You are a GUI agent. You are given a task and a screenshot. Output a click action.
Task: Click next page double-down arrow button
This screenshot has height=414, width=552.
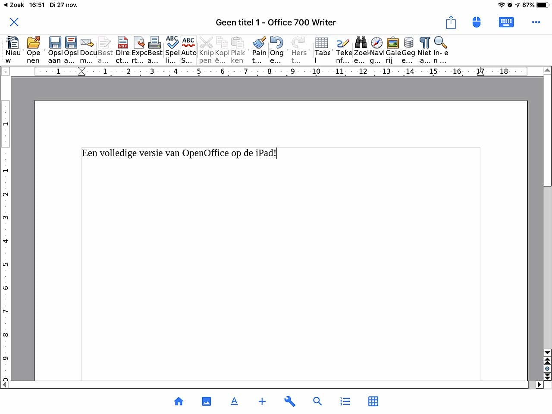(x=547, y=376)
